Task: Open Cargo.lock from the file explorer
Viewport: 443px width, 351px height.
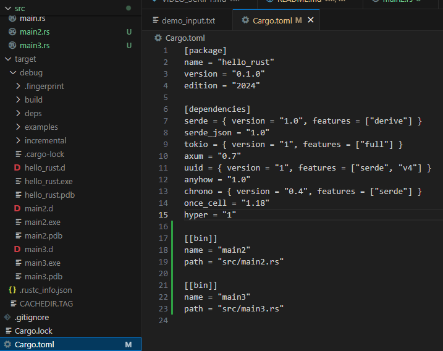Action: coord(33,331)
